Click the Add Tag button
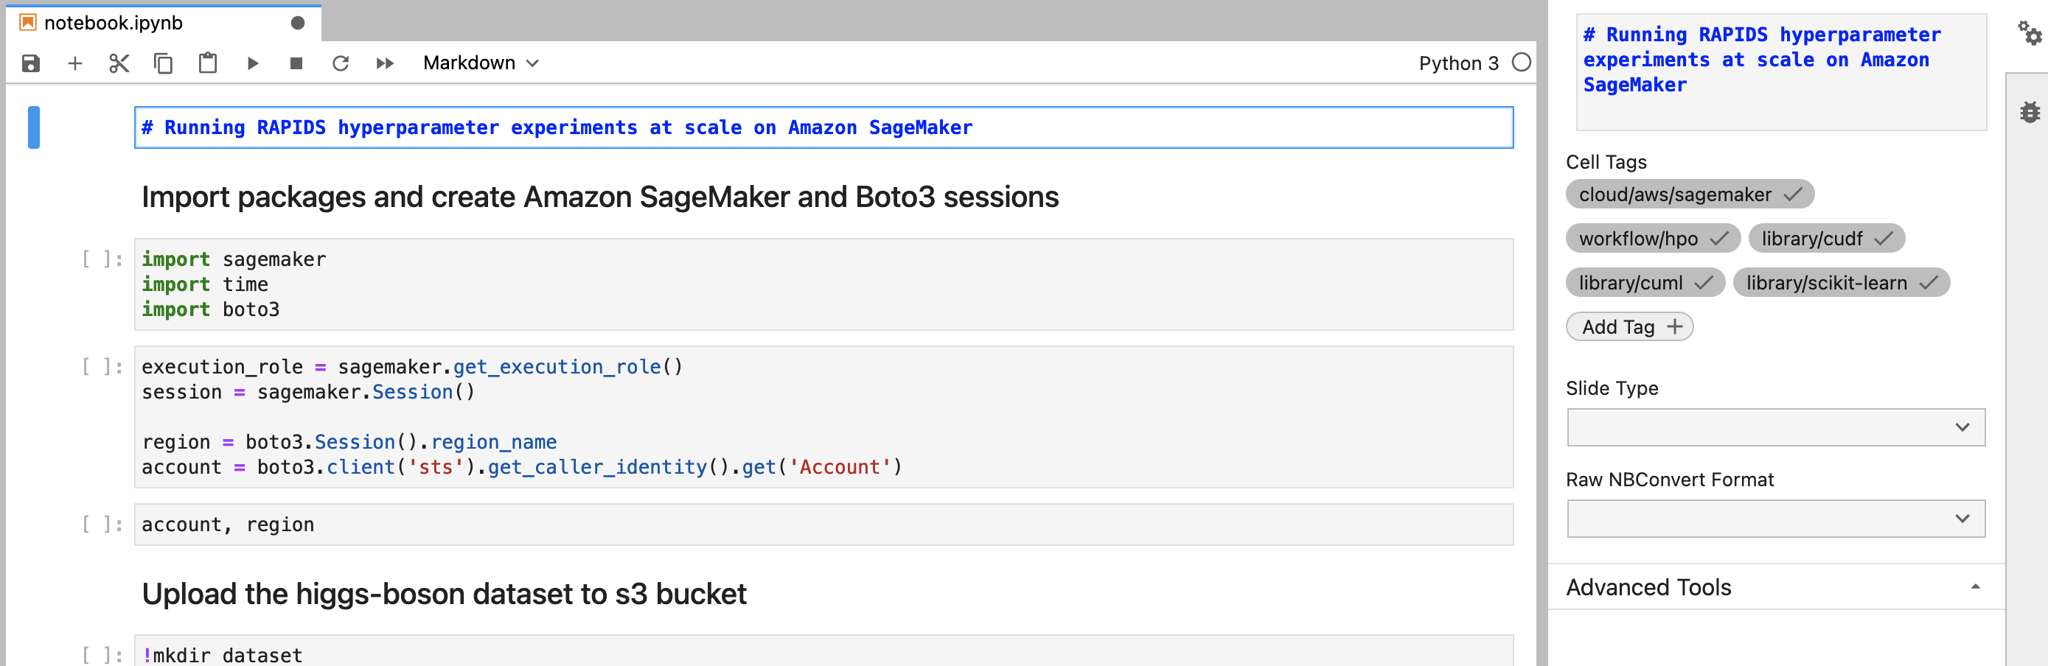 (1629, 327)
